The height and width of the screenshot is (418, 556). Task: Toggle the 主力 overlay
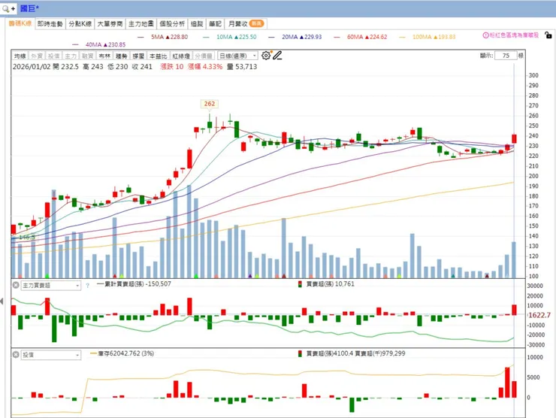71,56
